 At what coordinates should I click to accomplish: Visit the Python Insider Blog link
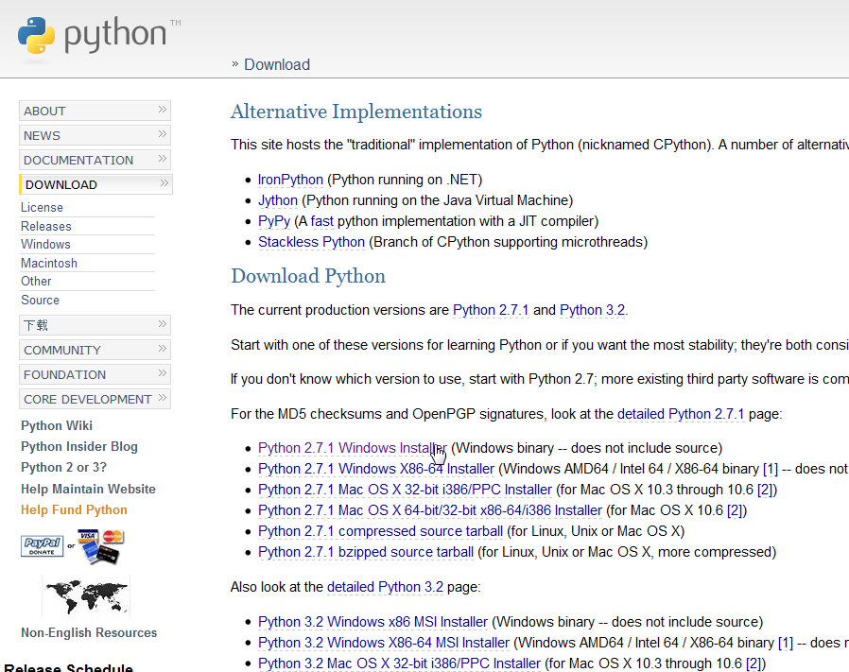pos(79,446)
